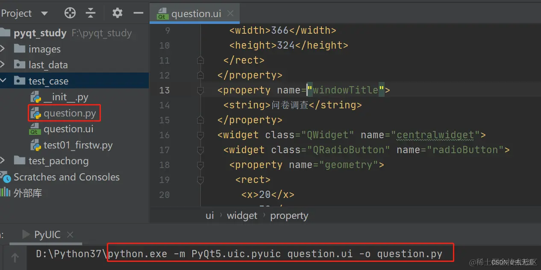Click the windowTitle attribute text
The height and width of the screenshot is (270, 541).
pos(346,90)
